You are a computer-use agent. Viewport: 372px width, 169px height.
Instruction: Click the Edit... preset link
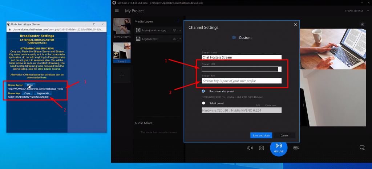click(x=259, y=105)
